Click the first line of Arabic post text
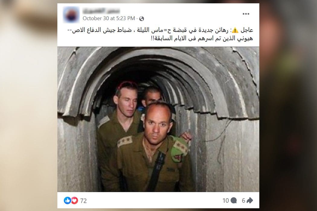 [x=160, y=30]
